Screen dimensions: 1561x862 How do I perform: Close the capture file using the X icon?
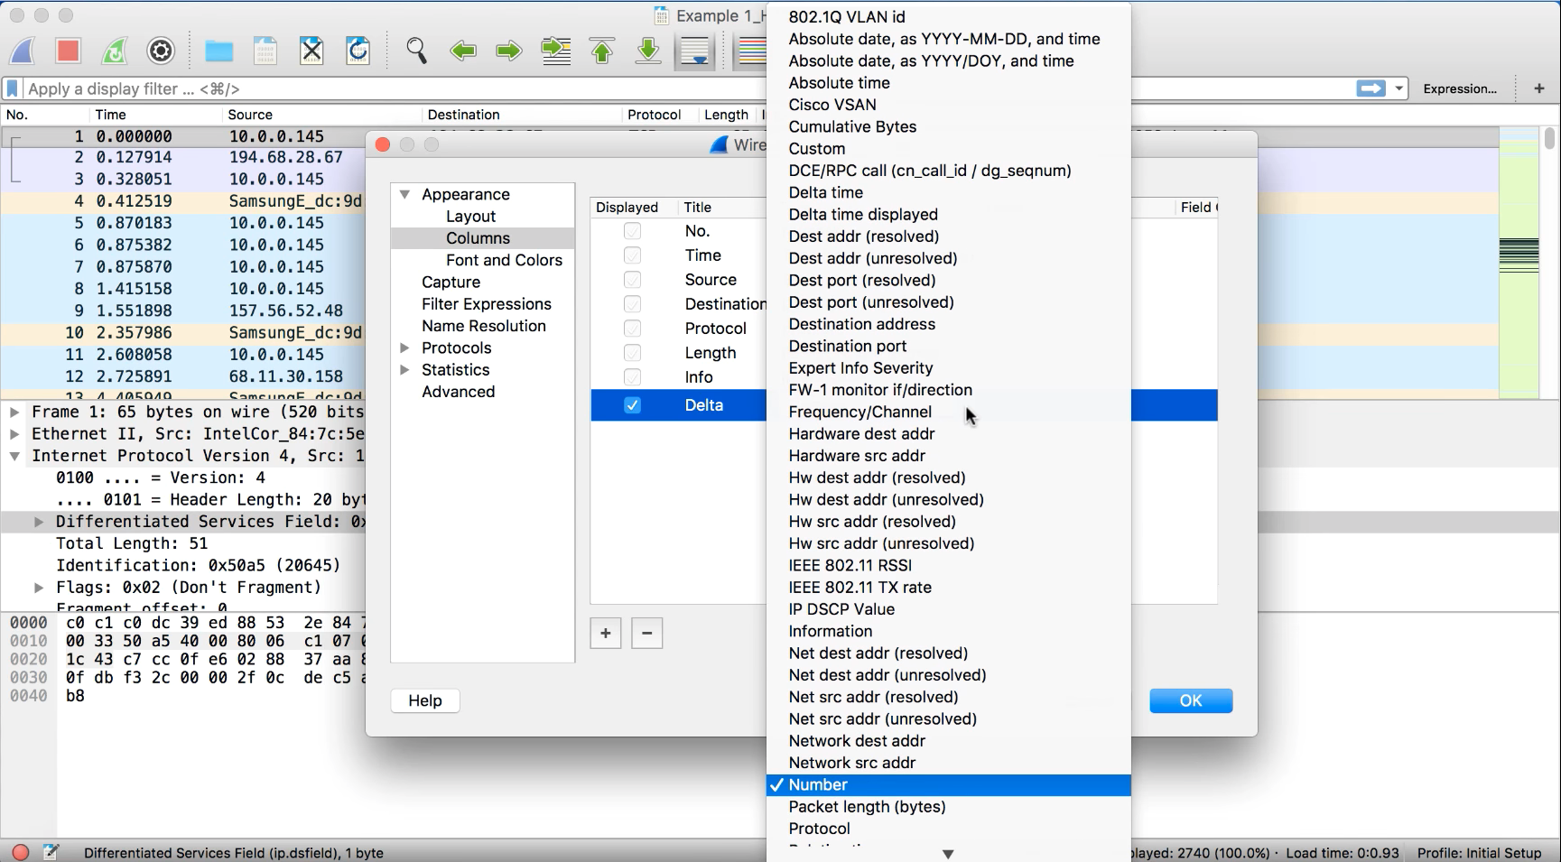pos(311,51)
